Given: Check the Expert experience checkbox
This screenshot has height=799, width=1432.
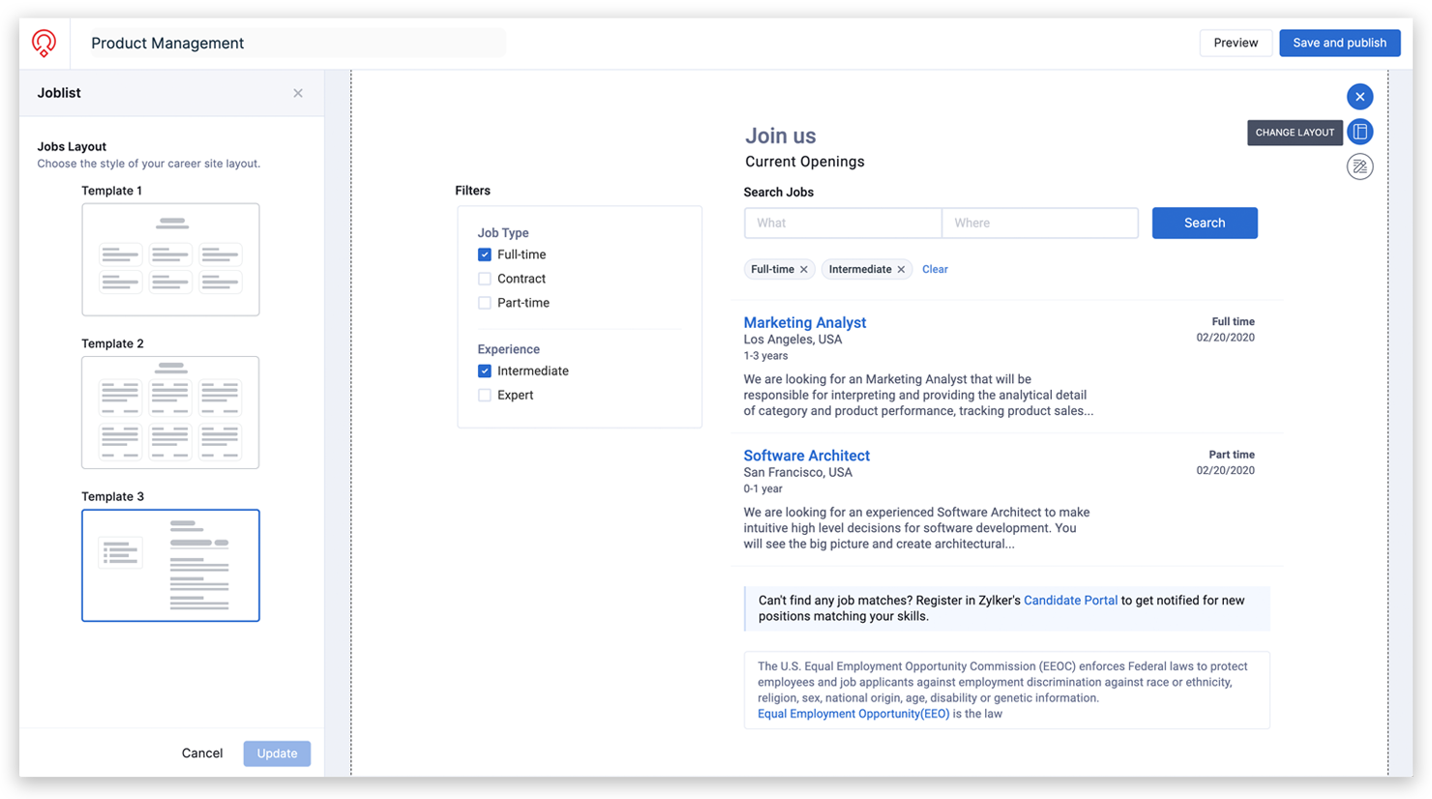Looking at the screenshot, I should tap(485, 395).
